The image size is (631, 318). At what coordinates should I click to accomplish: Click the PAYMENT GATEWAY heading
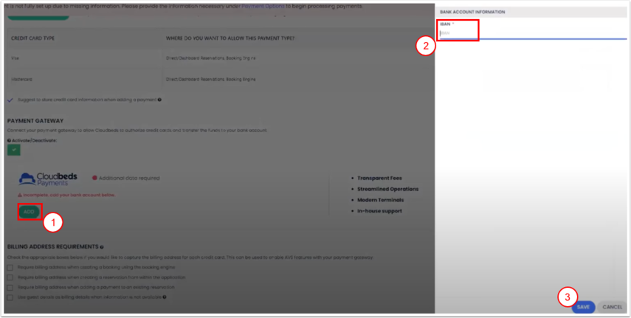(35, 121)
